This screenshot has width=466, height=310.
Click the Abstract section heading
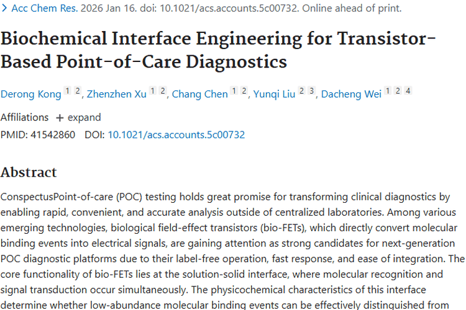point(29,172)
